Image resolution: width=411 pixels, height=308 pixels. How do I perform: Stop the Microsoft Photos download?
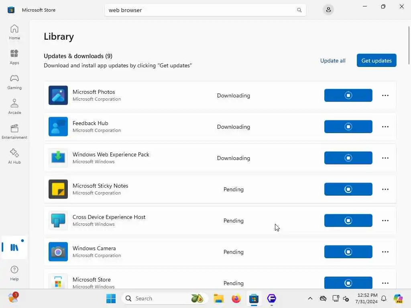coord(348,95)
